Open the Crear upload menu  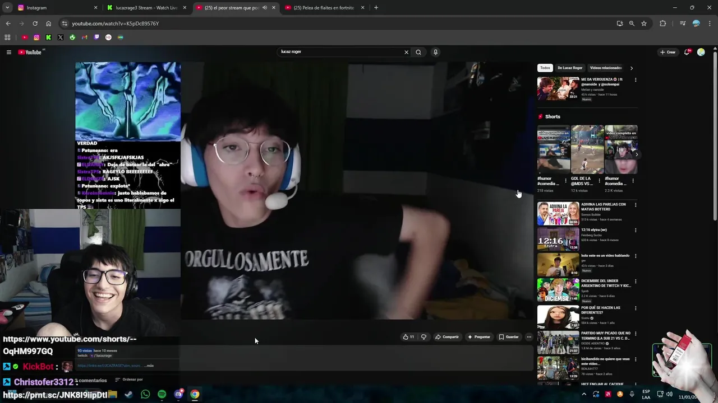[668, 52]
